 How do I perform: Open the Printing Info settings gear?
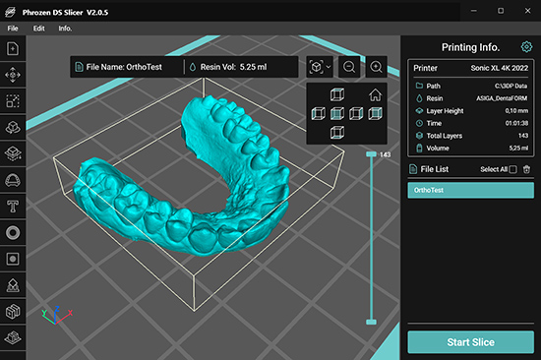(x=526, y=46)
